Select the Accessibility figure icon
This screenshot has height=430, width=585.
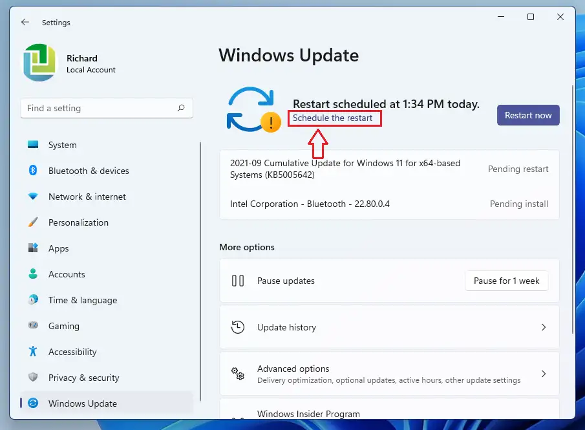[33, 351]
